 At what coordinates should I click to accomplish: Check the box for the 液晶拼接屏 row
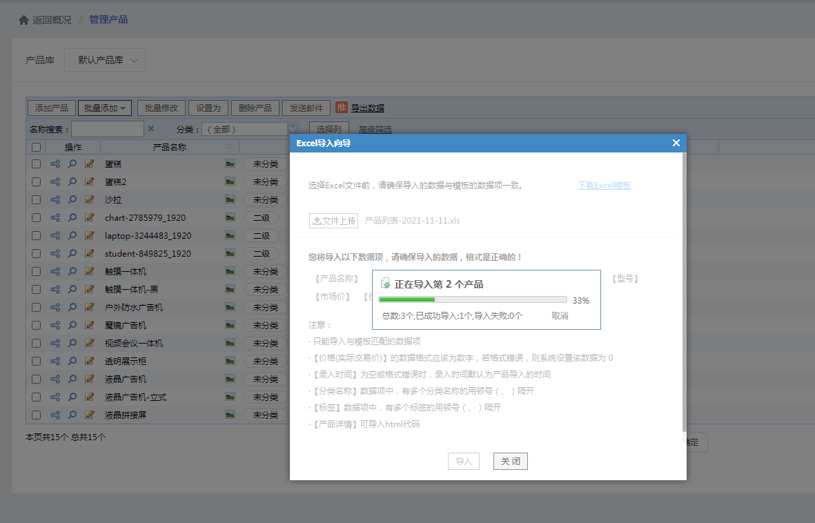[x=36, y=415]
